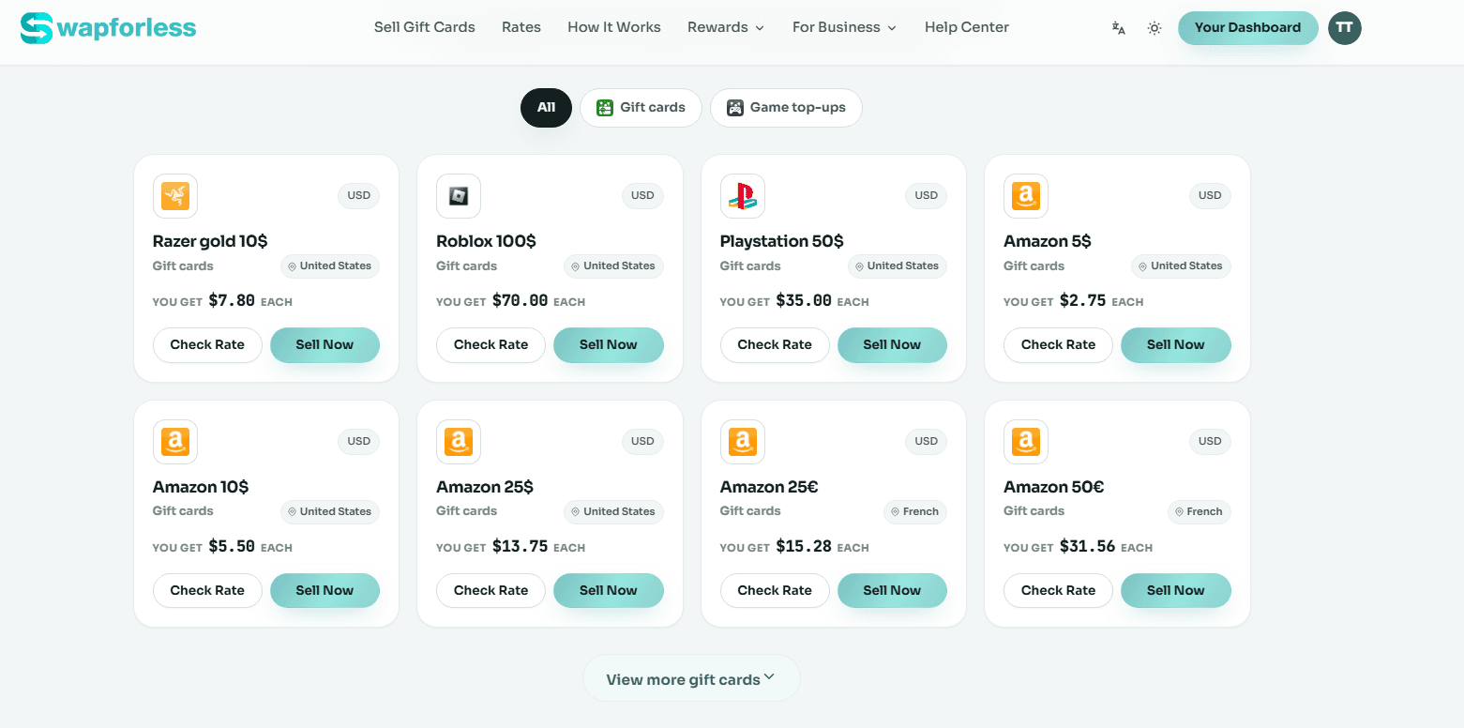Image resolution: width=1464 pixels, height=728 pixels.
Task: Click the Amazon 50€ title
Action: (1054, 487)
